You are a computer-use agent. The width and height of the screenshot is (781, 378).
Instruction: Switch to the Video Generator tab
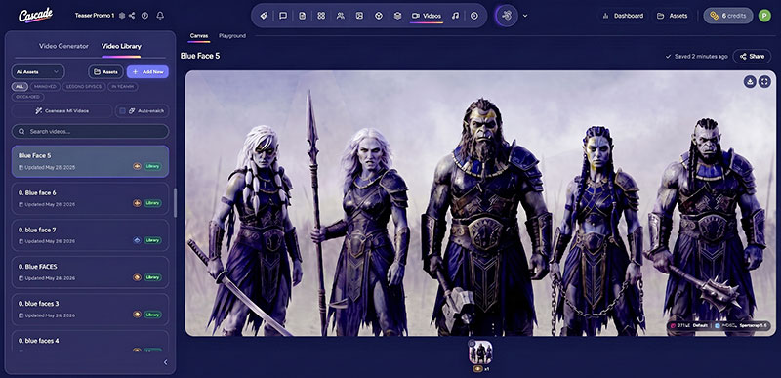[63, 46]
